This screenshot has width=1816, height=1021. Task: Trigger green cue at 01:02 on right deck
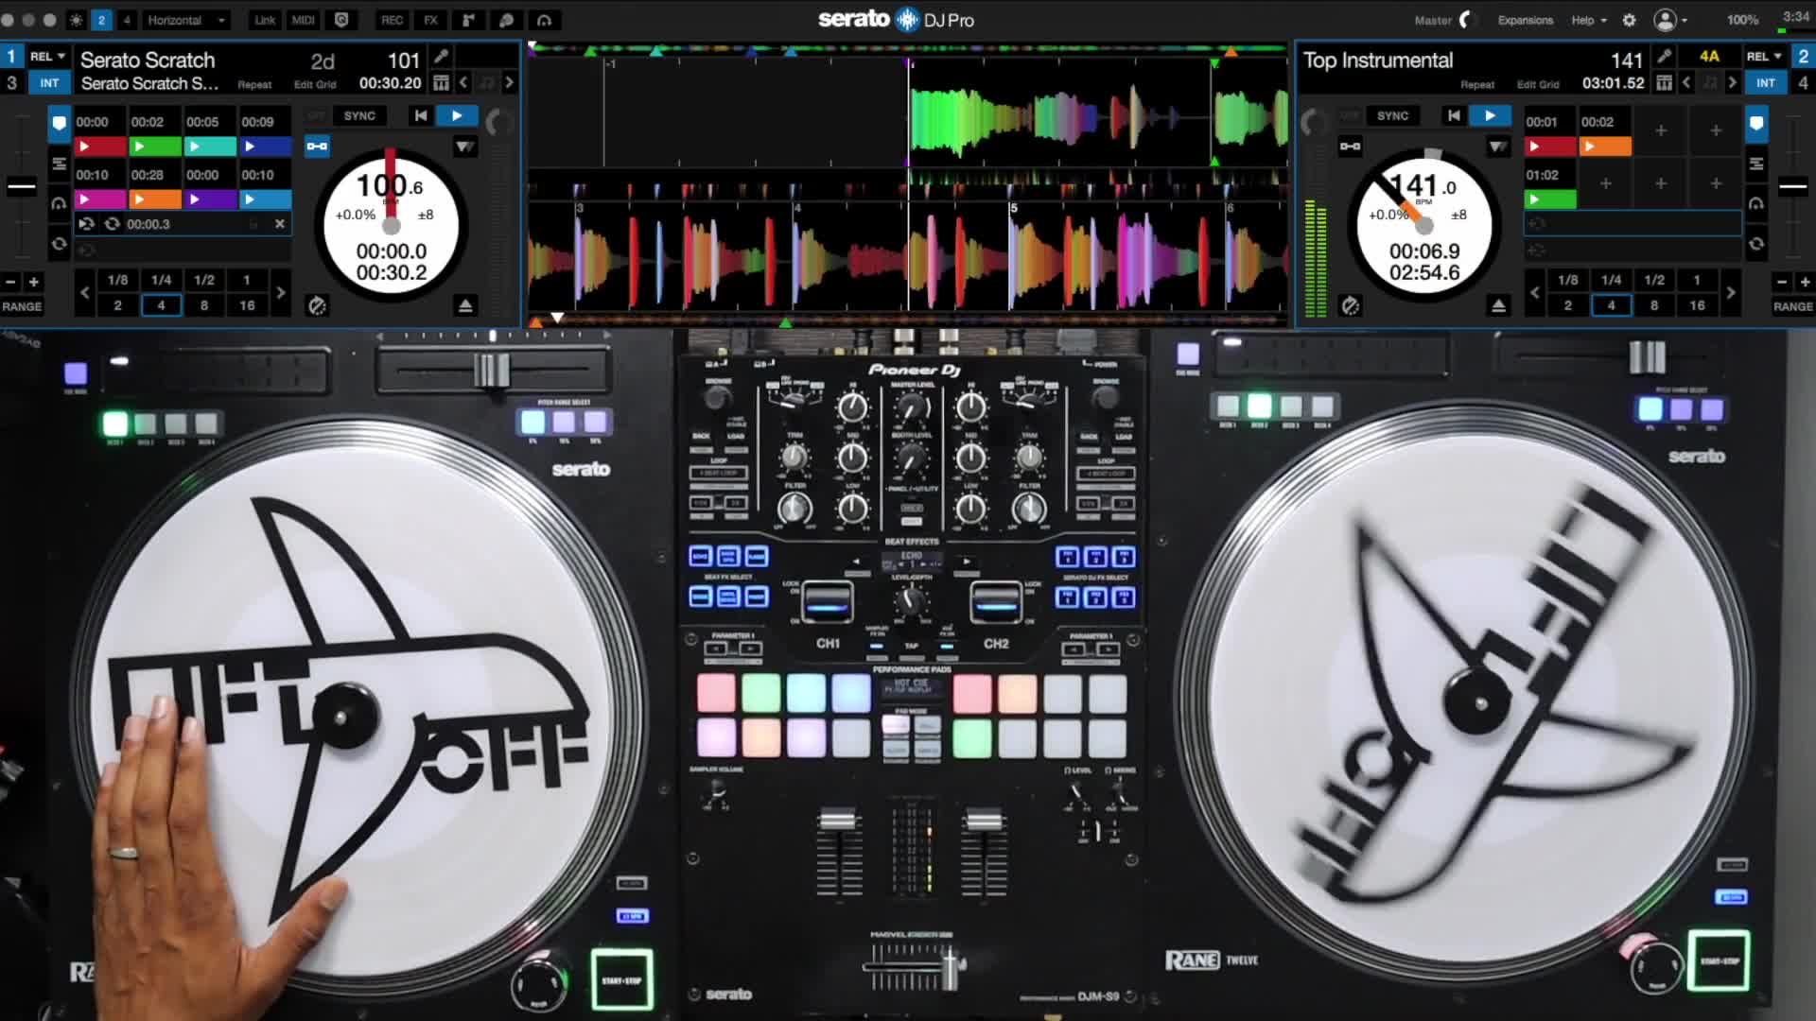tap(1550, 199)
